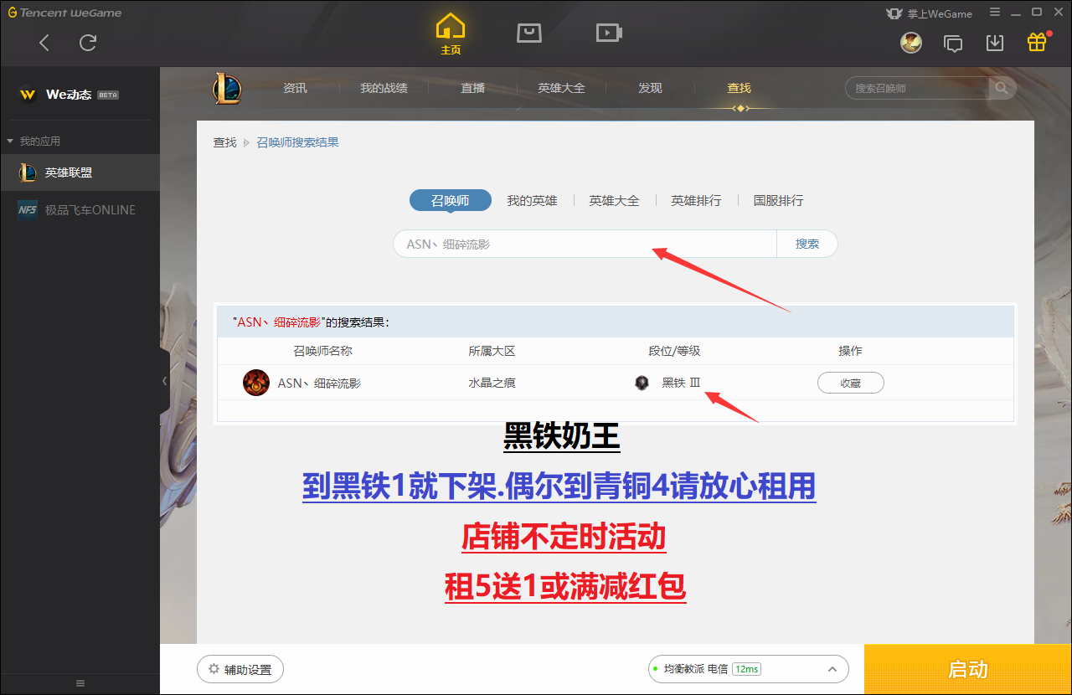1072x695 pixels.
Task: Click 水晶之痕 region cell
Action: (492, 383)
